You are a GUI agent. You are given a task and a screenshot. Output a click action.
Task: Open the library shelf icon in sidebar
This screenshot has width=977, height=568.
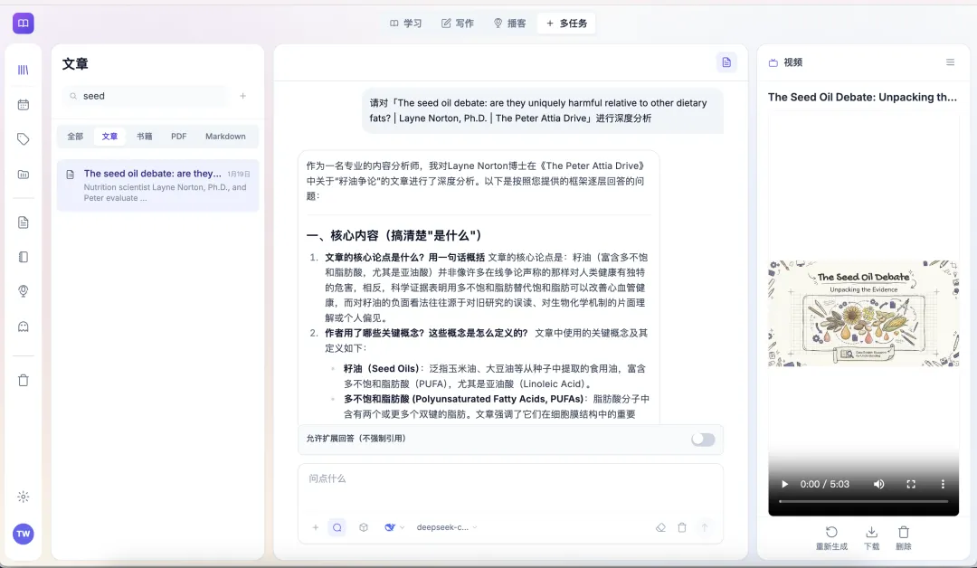tap(23, 70)
